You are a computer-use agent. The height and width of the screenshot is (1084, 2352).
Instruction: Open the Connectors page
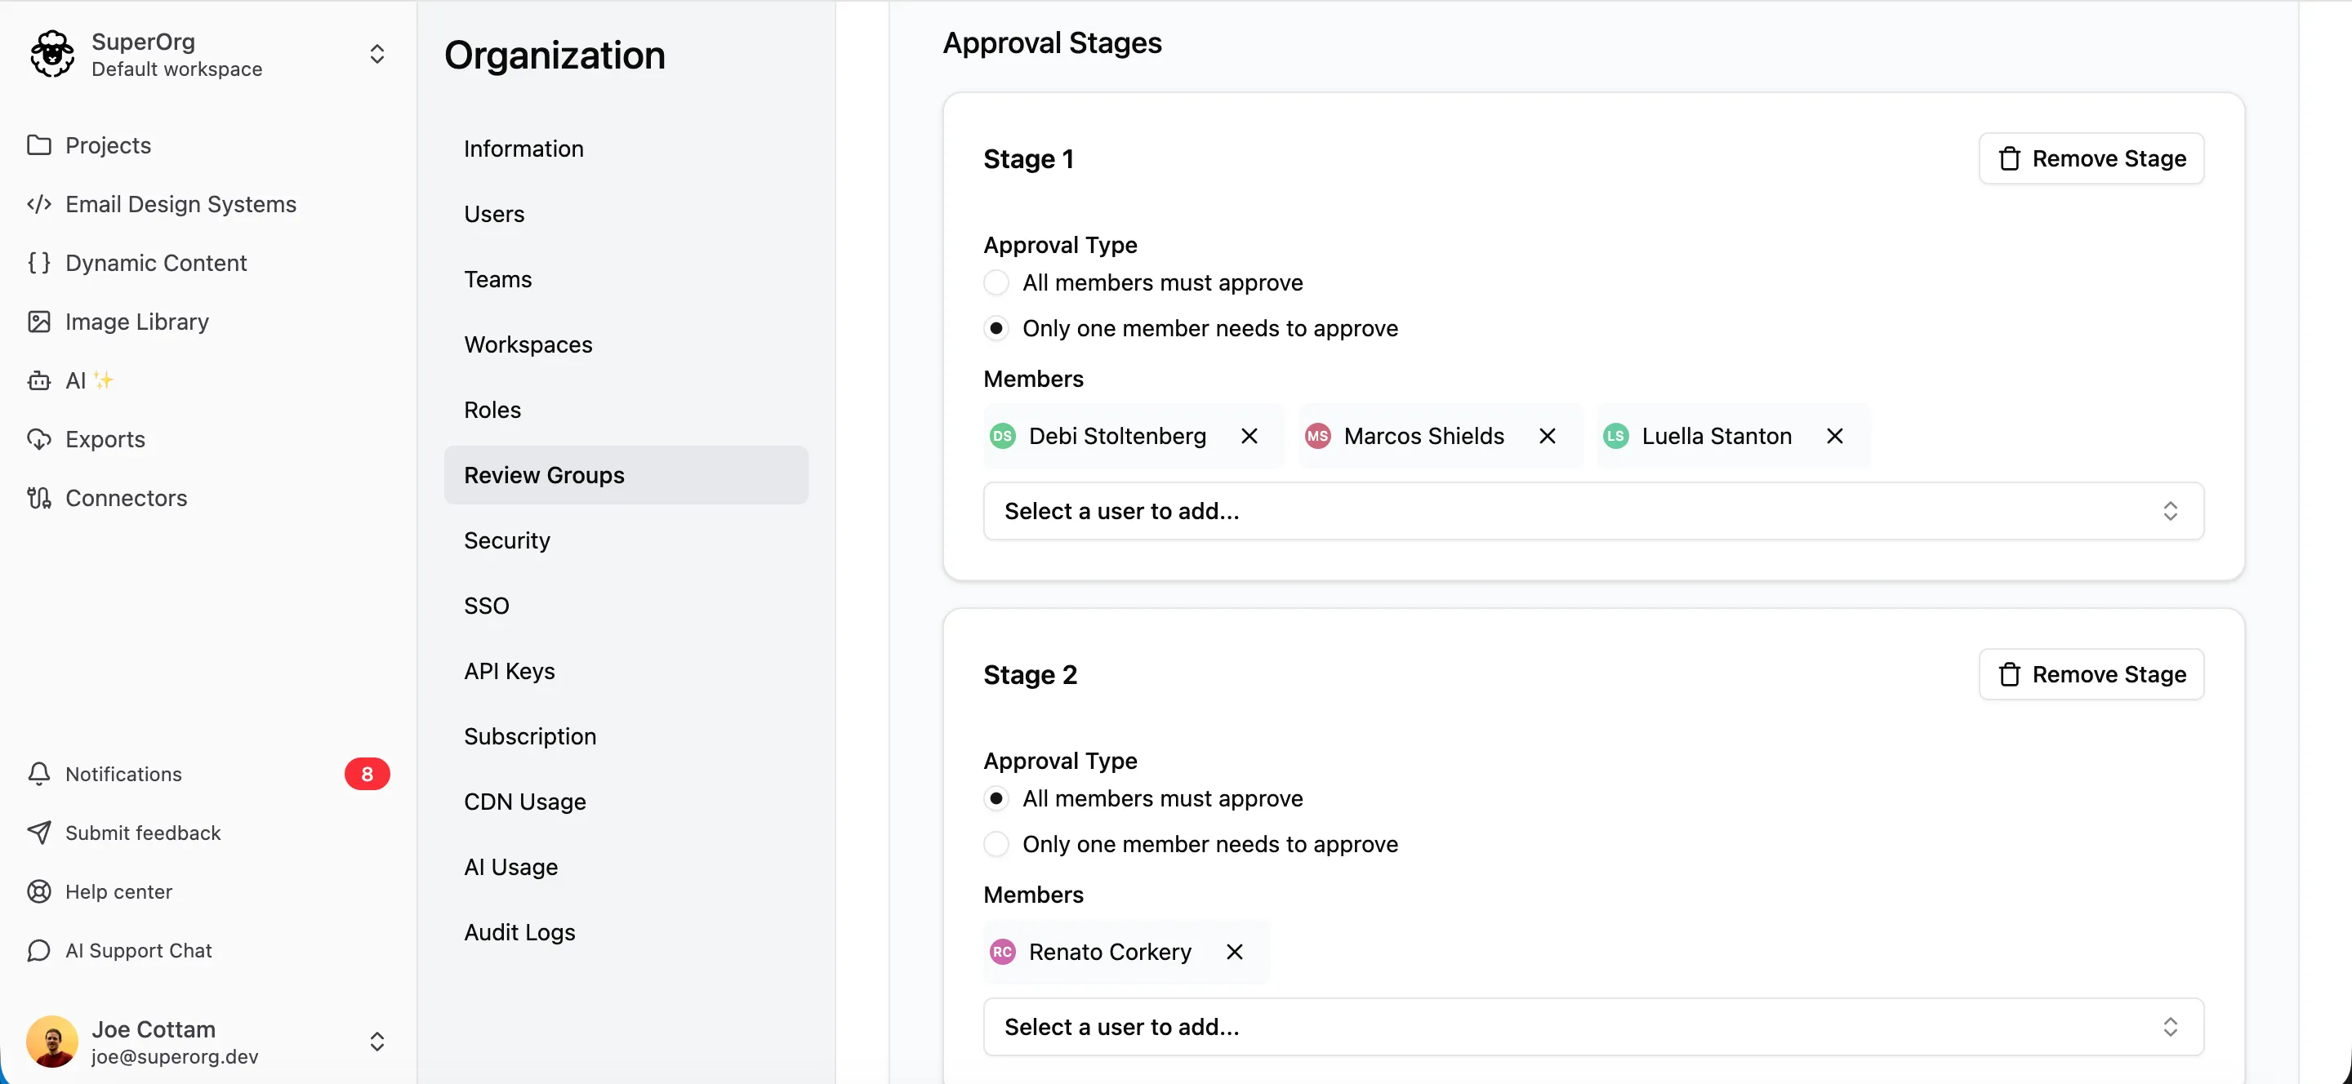click(125, 497)
